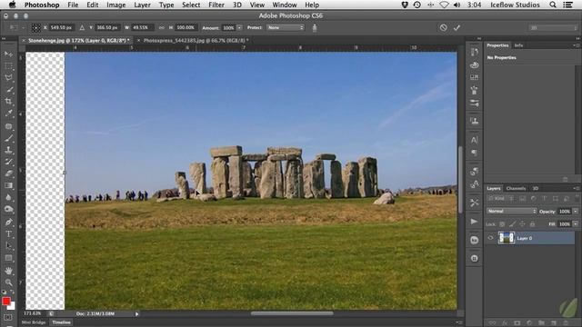Open the Fill slider dropdown arrow
Screen dimensions: 582x327
[x=576, y=224]
